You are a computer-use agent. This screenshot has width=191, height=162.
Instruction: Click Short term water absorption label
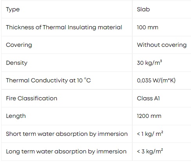coord(67,134)
